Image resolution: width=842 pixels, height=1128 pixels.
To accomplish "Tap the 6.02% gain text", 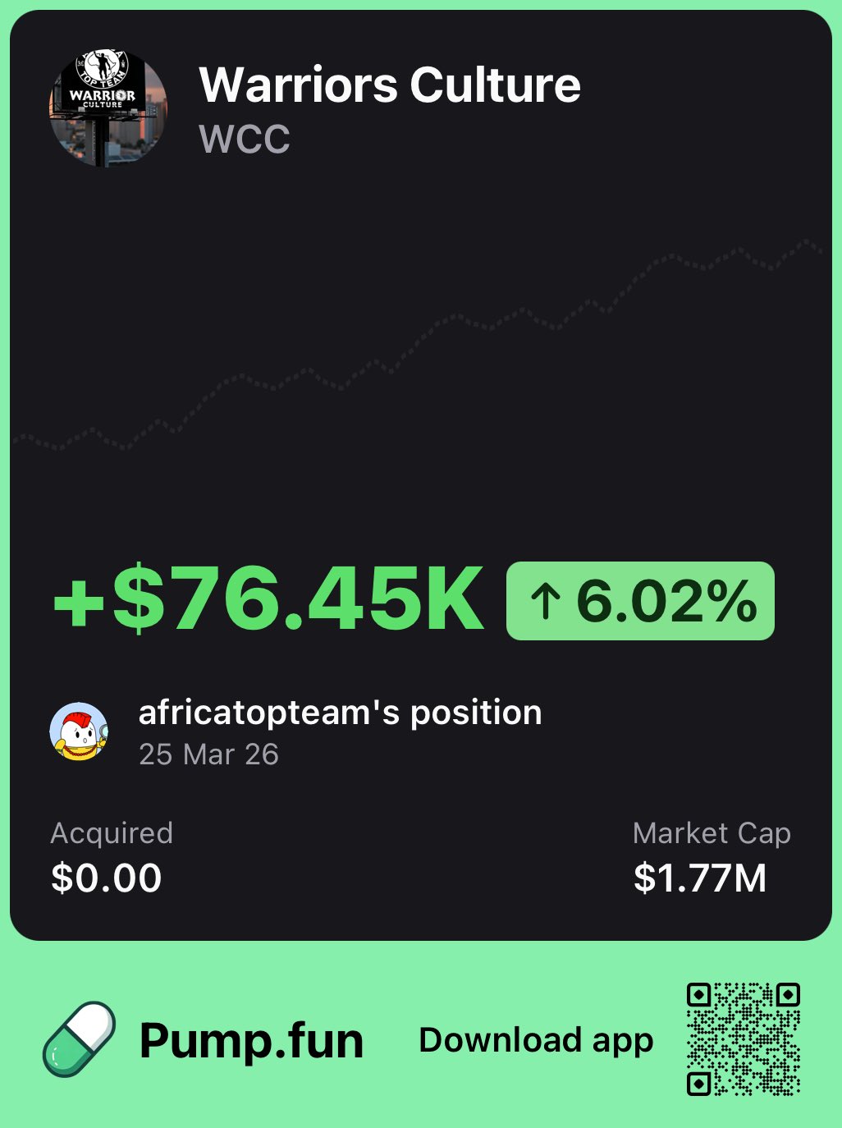I will click(x=666, y=602).
